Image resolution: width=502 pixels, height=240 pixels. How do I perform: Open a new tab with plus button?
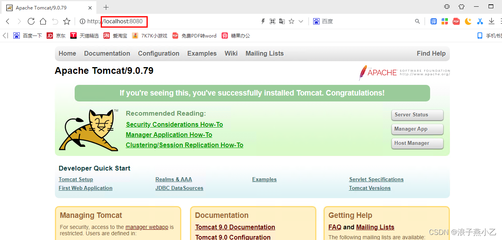[106, 7]
